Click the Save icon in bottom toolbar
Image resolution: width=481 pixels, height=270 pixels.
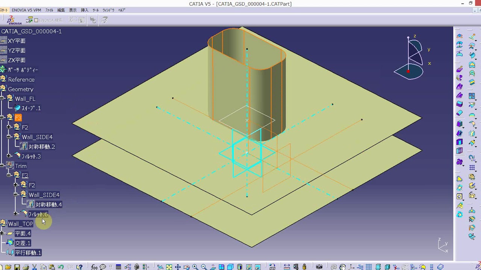click(17, 267)
